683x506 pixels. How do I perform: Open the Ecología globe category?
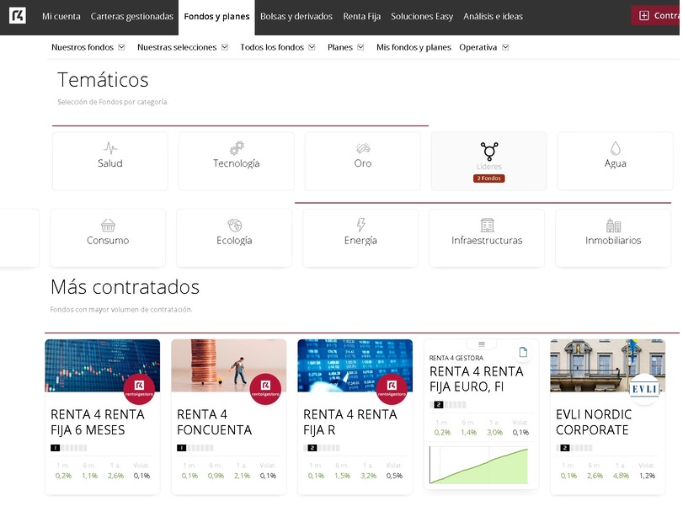coord(234,226)
